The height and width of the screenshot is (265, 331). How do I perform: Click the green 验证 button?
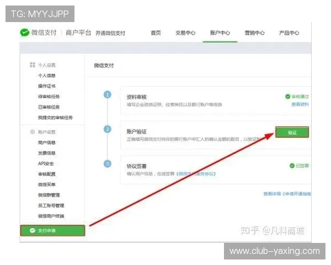pos(292,132)
